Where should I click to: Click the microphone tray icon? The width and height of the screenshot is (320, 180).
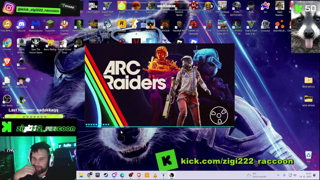pos(284,175)
